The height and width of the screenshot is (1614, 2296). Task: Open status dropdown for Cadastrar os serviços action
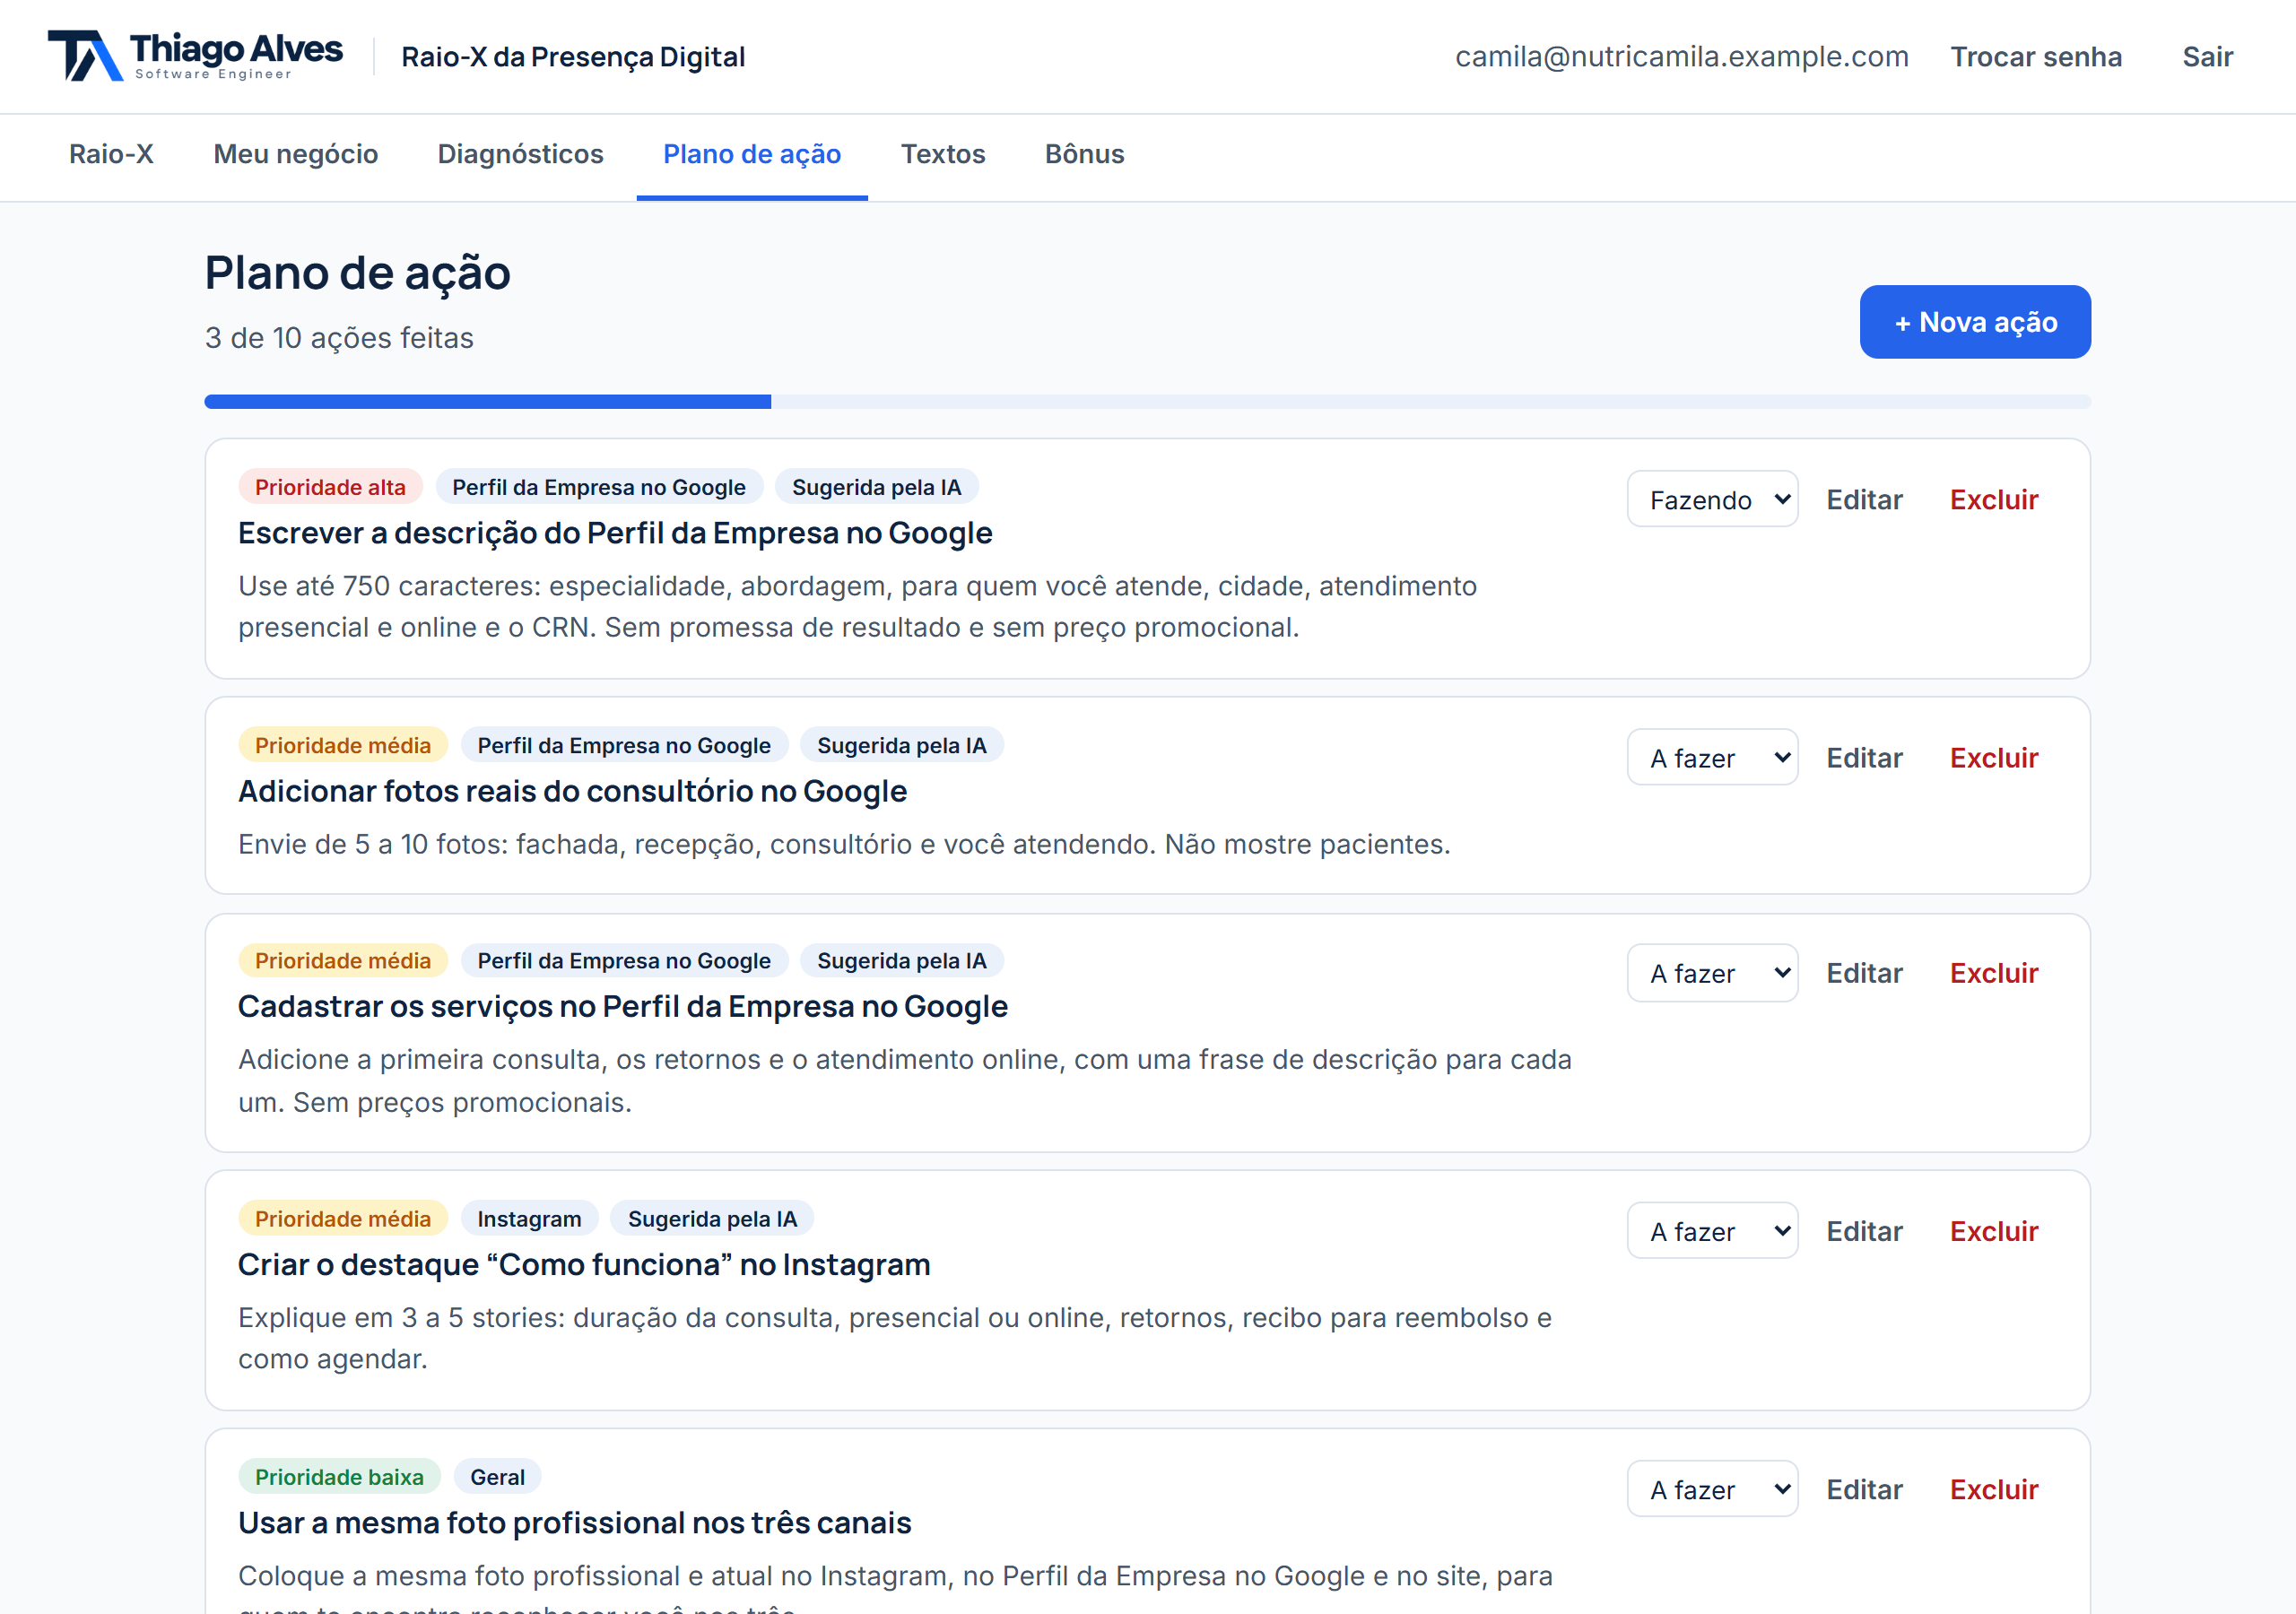pos(1712,973)
